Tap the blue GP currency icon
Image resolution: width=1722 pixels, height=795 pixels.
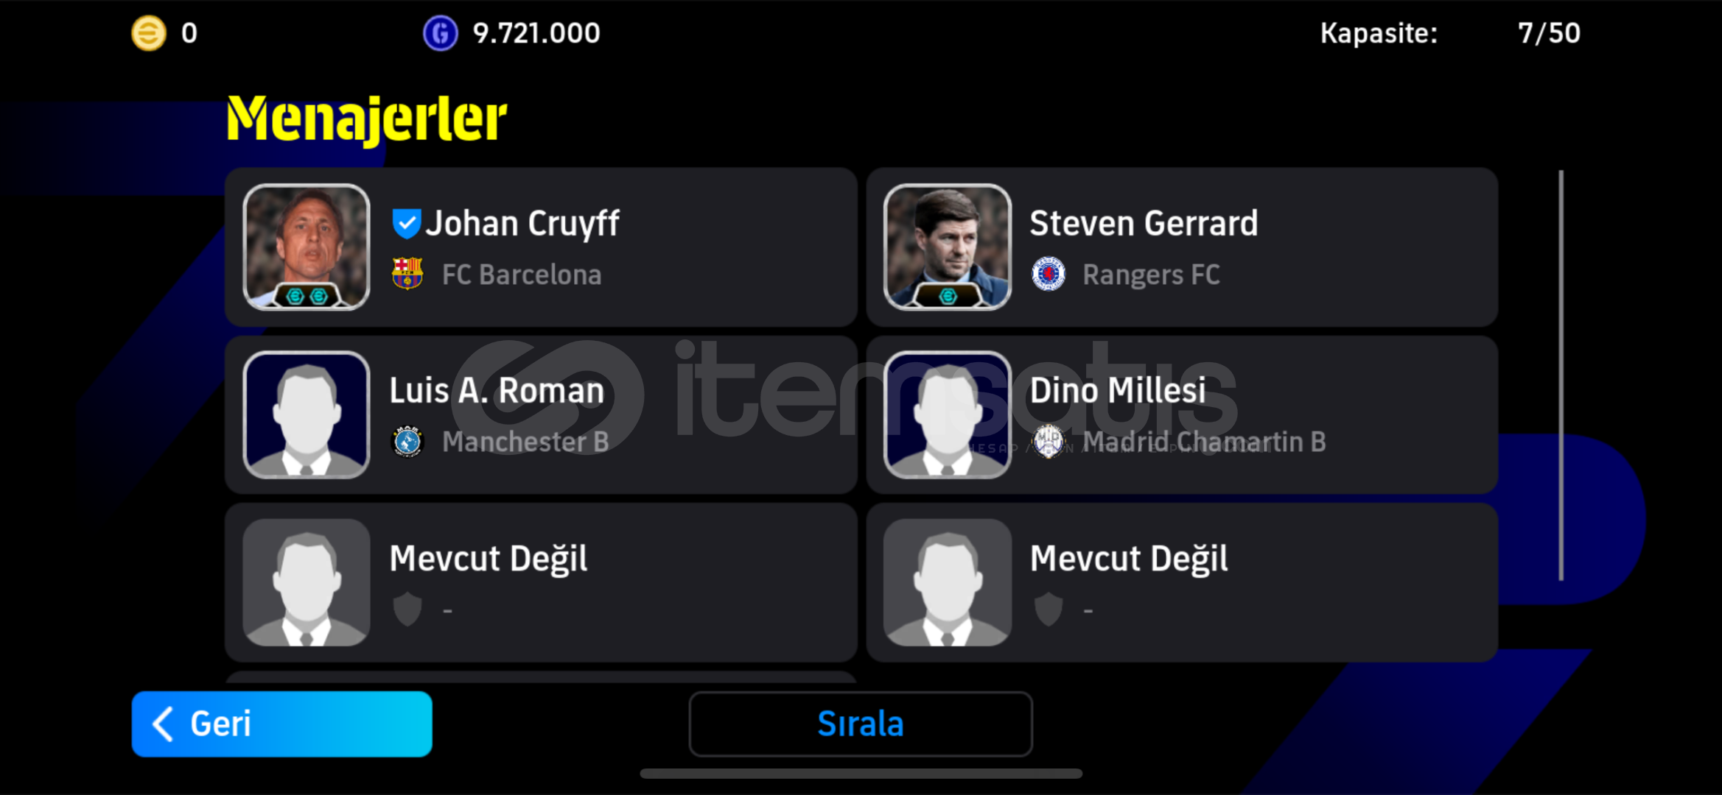[440, 33]
